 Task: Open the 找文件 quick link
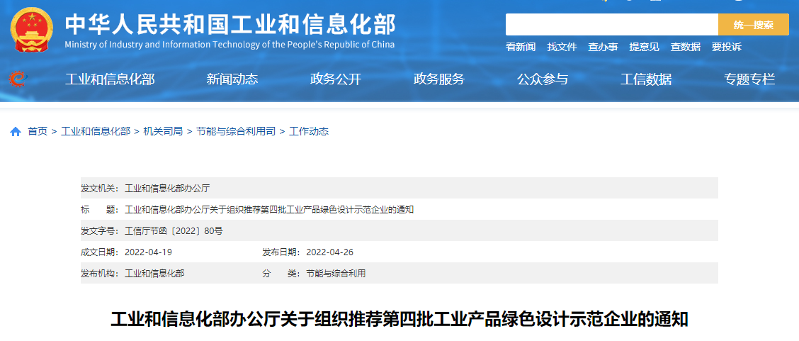tap(562, 47)
